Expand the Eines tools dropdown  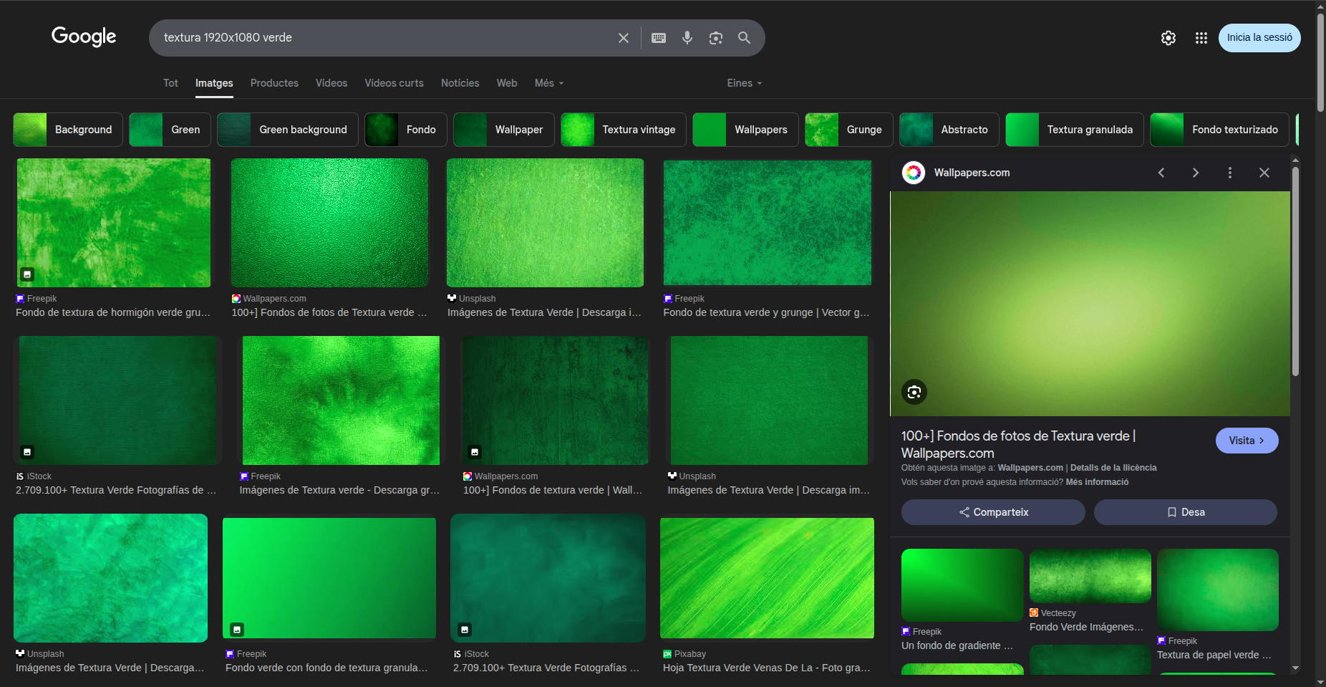[x=744, y=83]
